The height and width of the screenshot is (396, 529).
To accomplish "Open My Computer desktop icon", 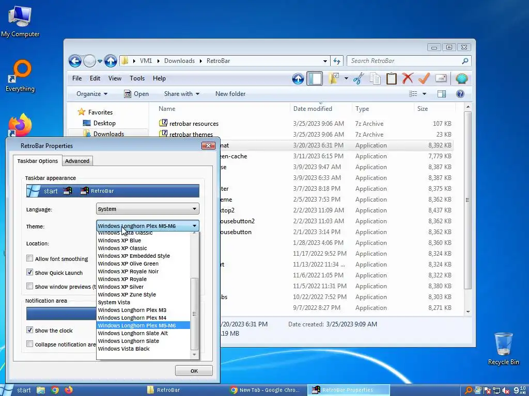I will tap(20, 22).
